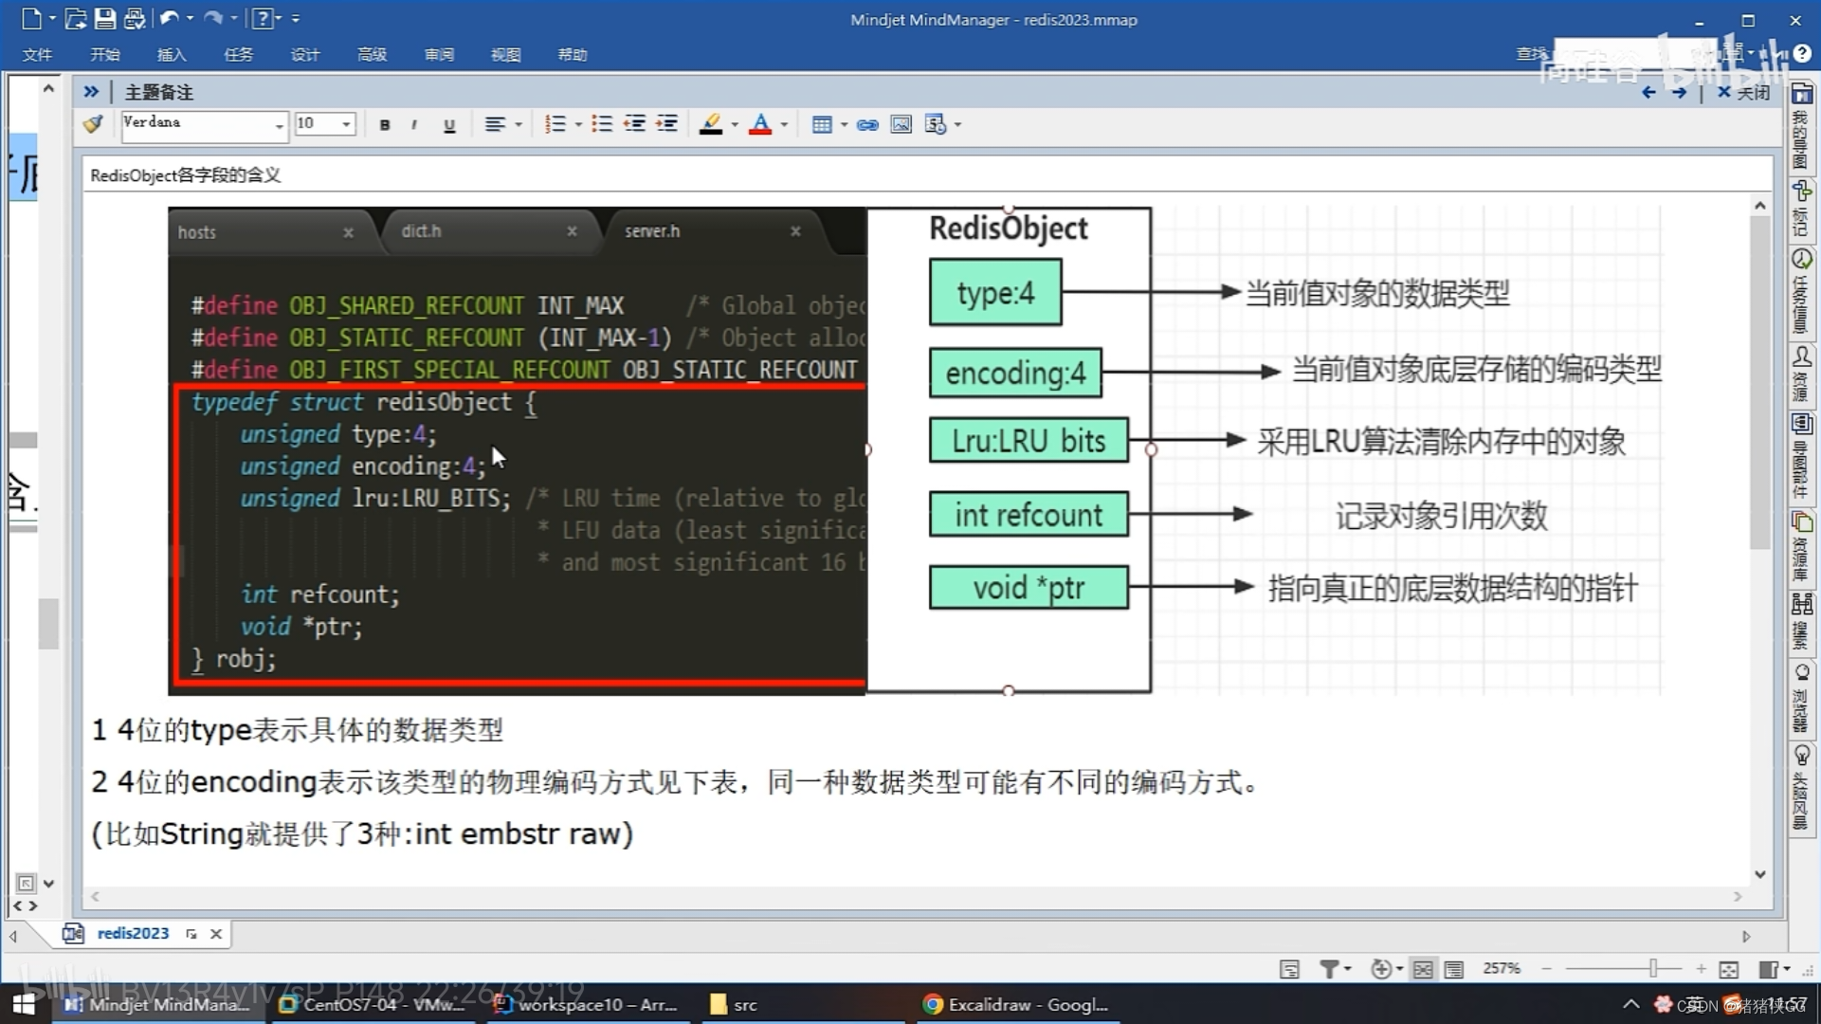The height and width of the screenshot is (1024, 1821).
Task: Open the 插入 menu
Action: click(171, 54)
